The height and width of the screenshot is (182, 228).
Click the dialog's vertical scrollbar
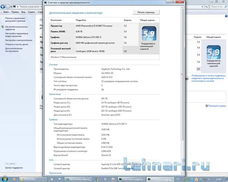pos(182,87)
